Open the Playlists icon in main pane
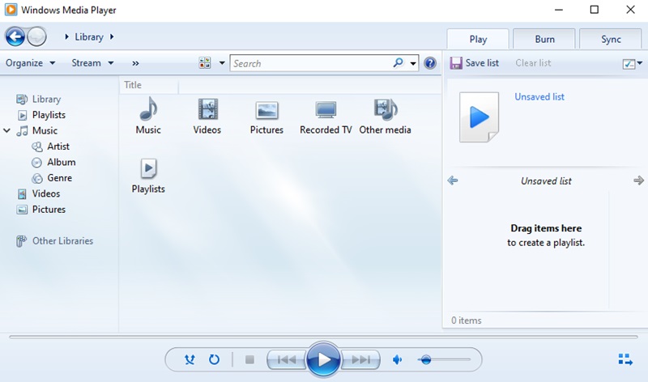The height and width of the screenshot is (382, 648). (148, 168)
